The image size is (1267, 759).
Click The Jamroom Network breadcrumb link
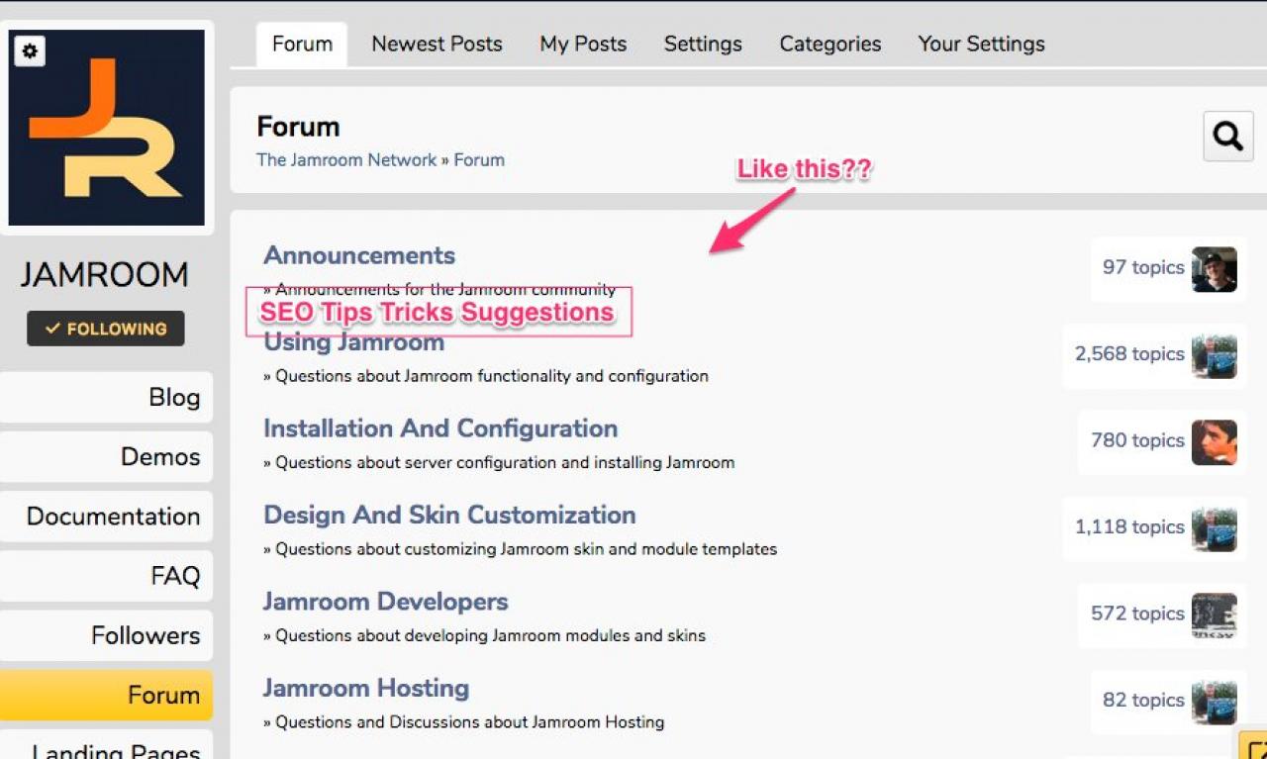point(346,160)
